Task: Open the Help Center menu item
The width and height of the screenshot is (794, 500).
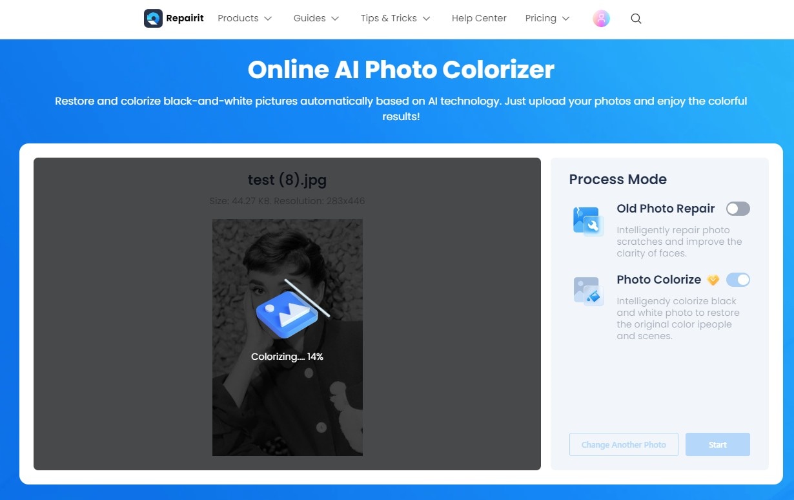Action: tap(479, 18)
